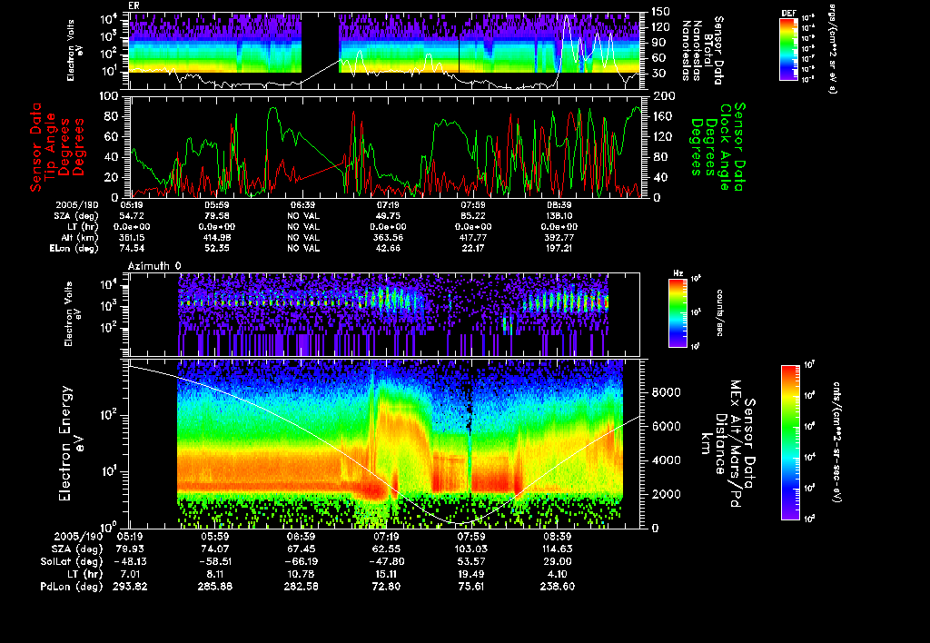Select PdLon value 238.60
The width and height of the screenshot is (930, 643).
point(557,586)
